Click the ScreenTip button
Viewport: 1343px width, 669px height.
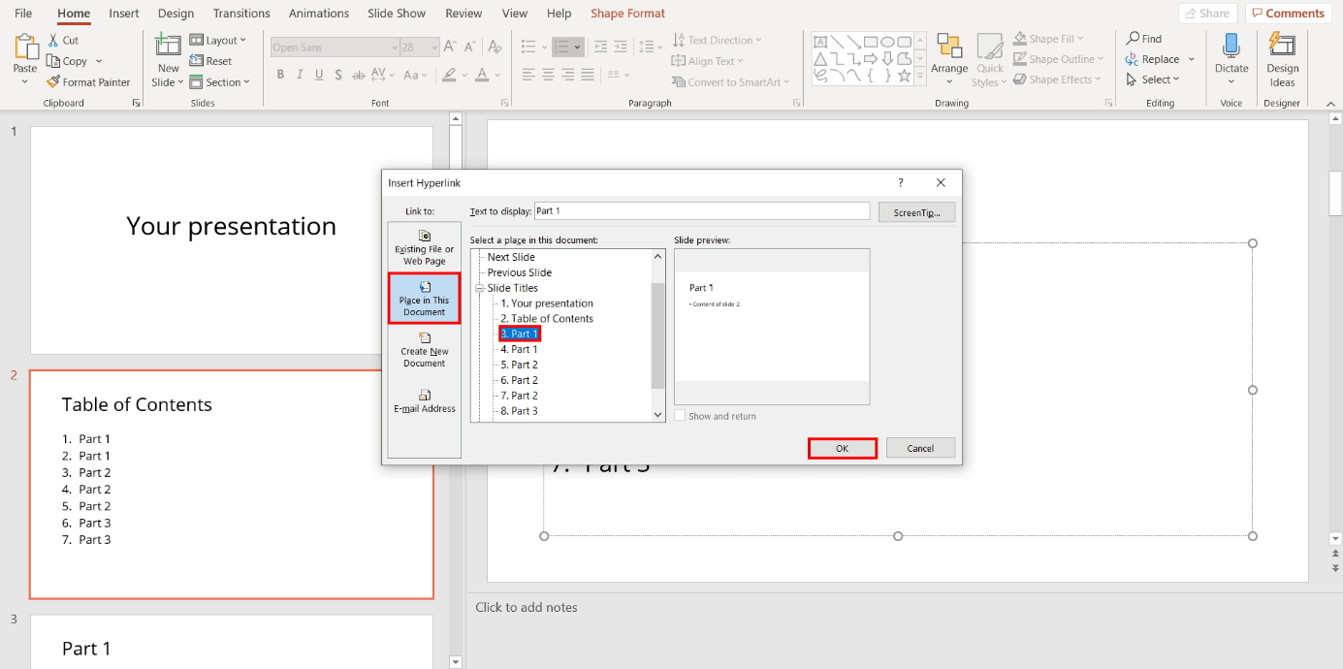[916, 211]
